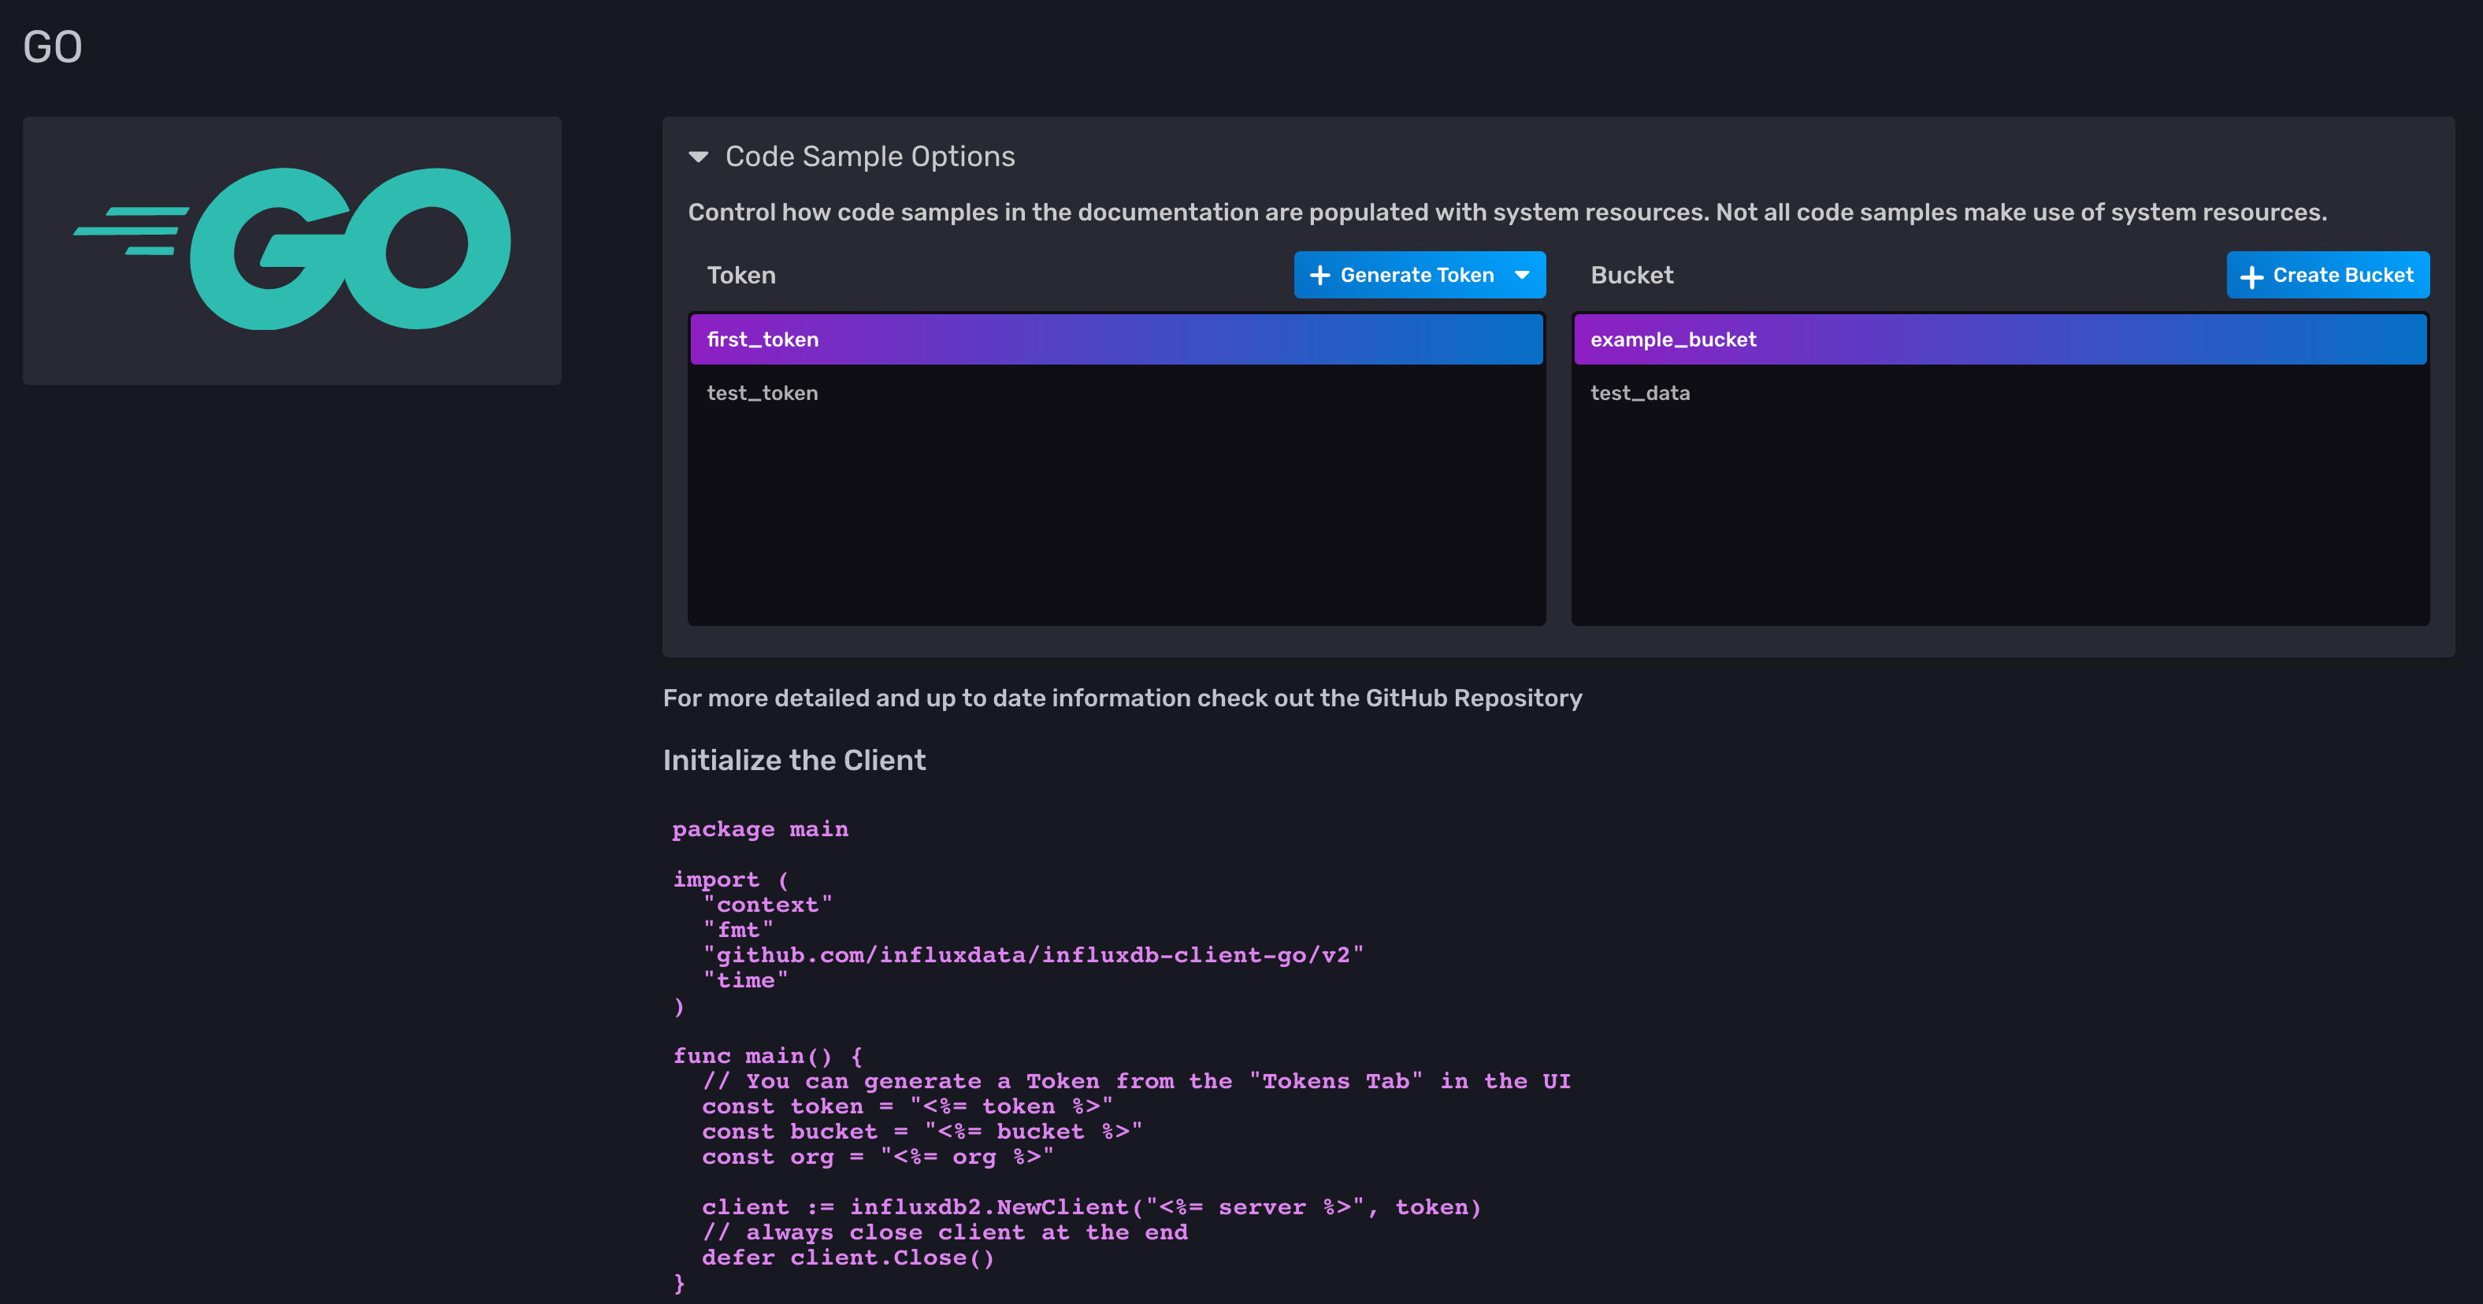This screenshot has width=2483, height=1304.
Task: Click the dropdown arrow on Generate Token
Action: 1521,275
